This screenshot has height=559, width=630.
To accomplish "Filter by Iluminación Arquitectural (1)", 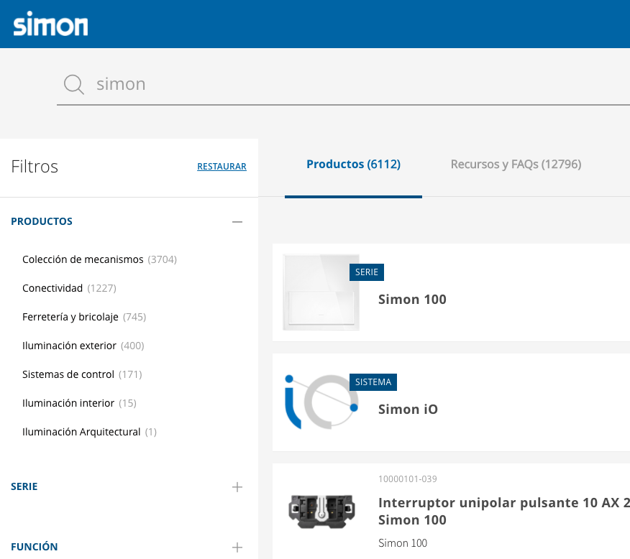I will point(89,433).
